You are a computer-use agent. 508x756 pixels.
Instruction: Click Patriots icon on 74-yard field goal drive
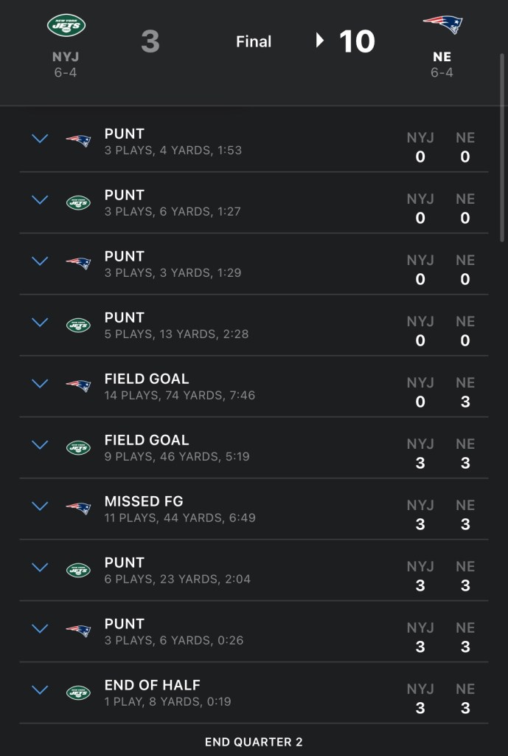point(78,385)
